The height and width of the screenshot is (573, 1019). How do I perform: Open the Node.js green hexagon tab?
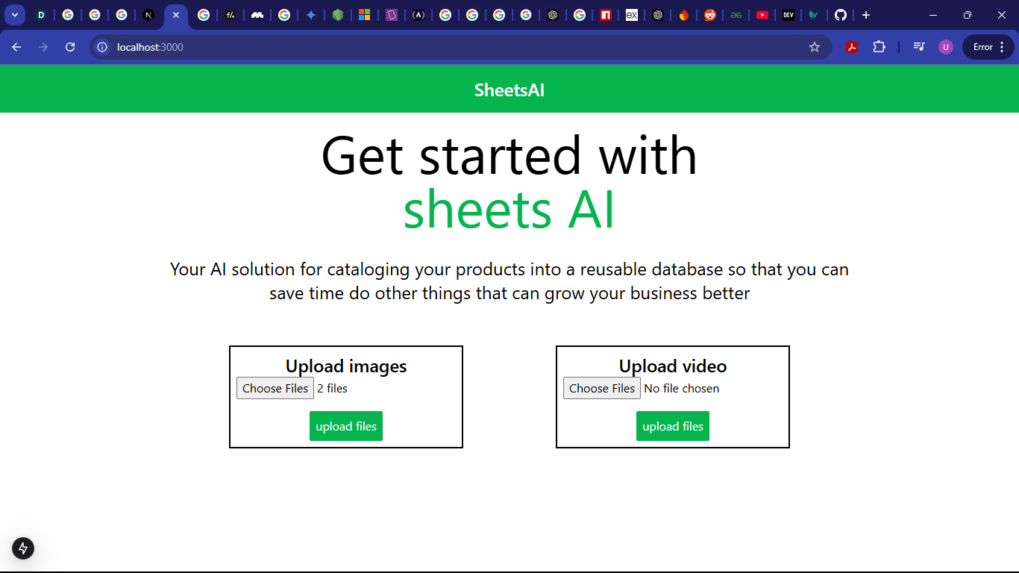(x=338, y=15)
